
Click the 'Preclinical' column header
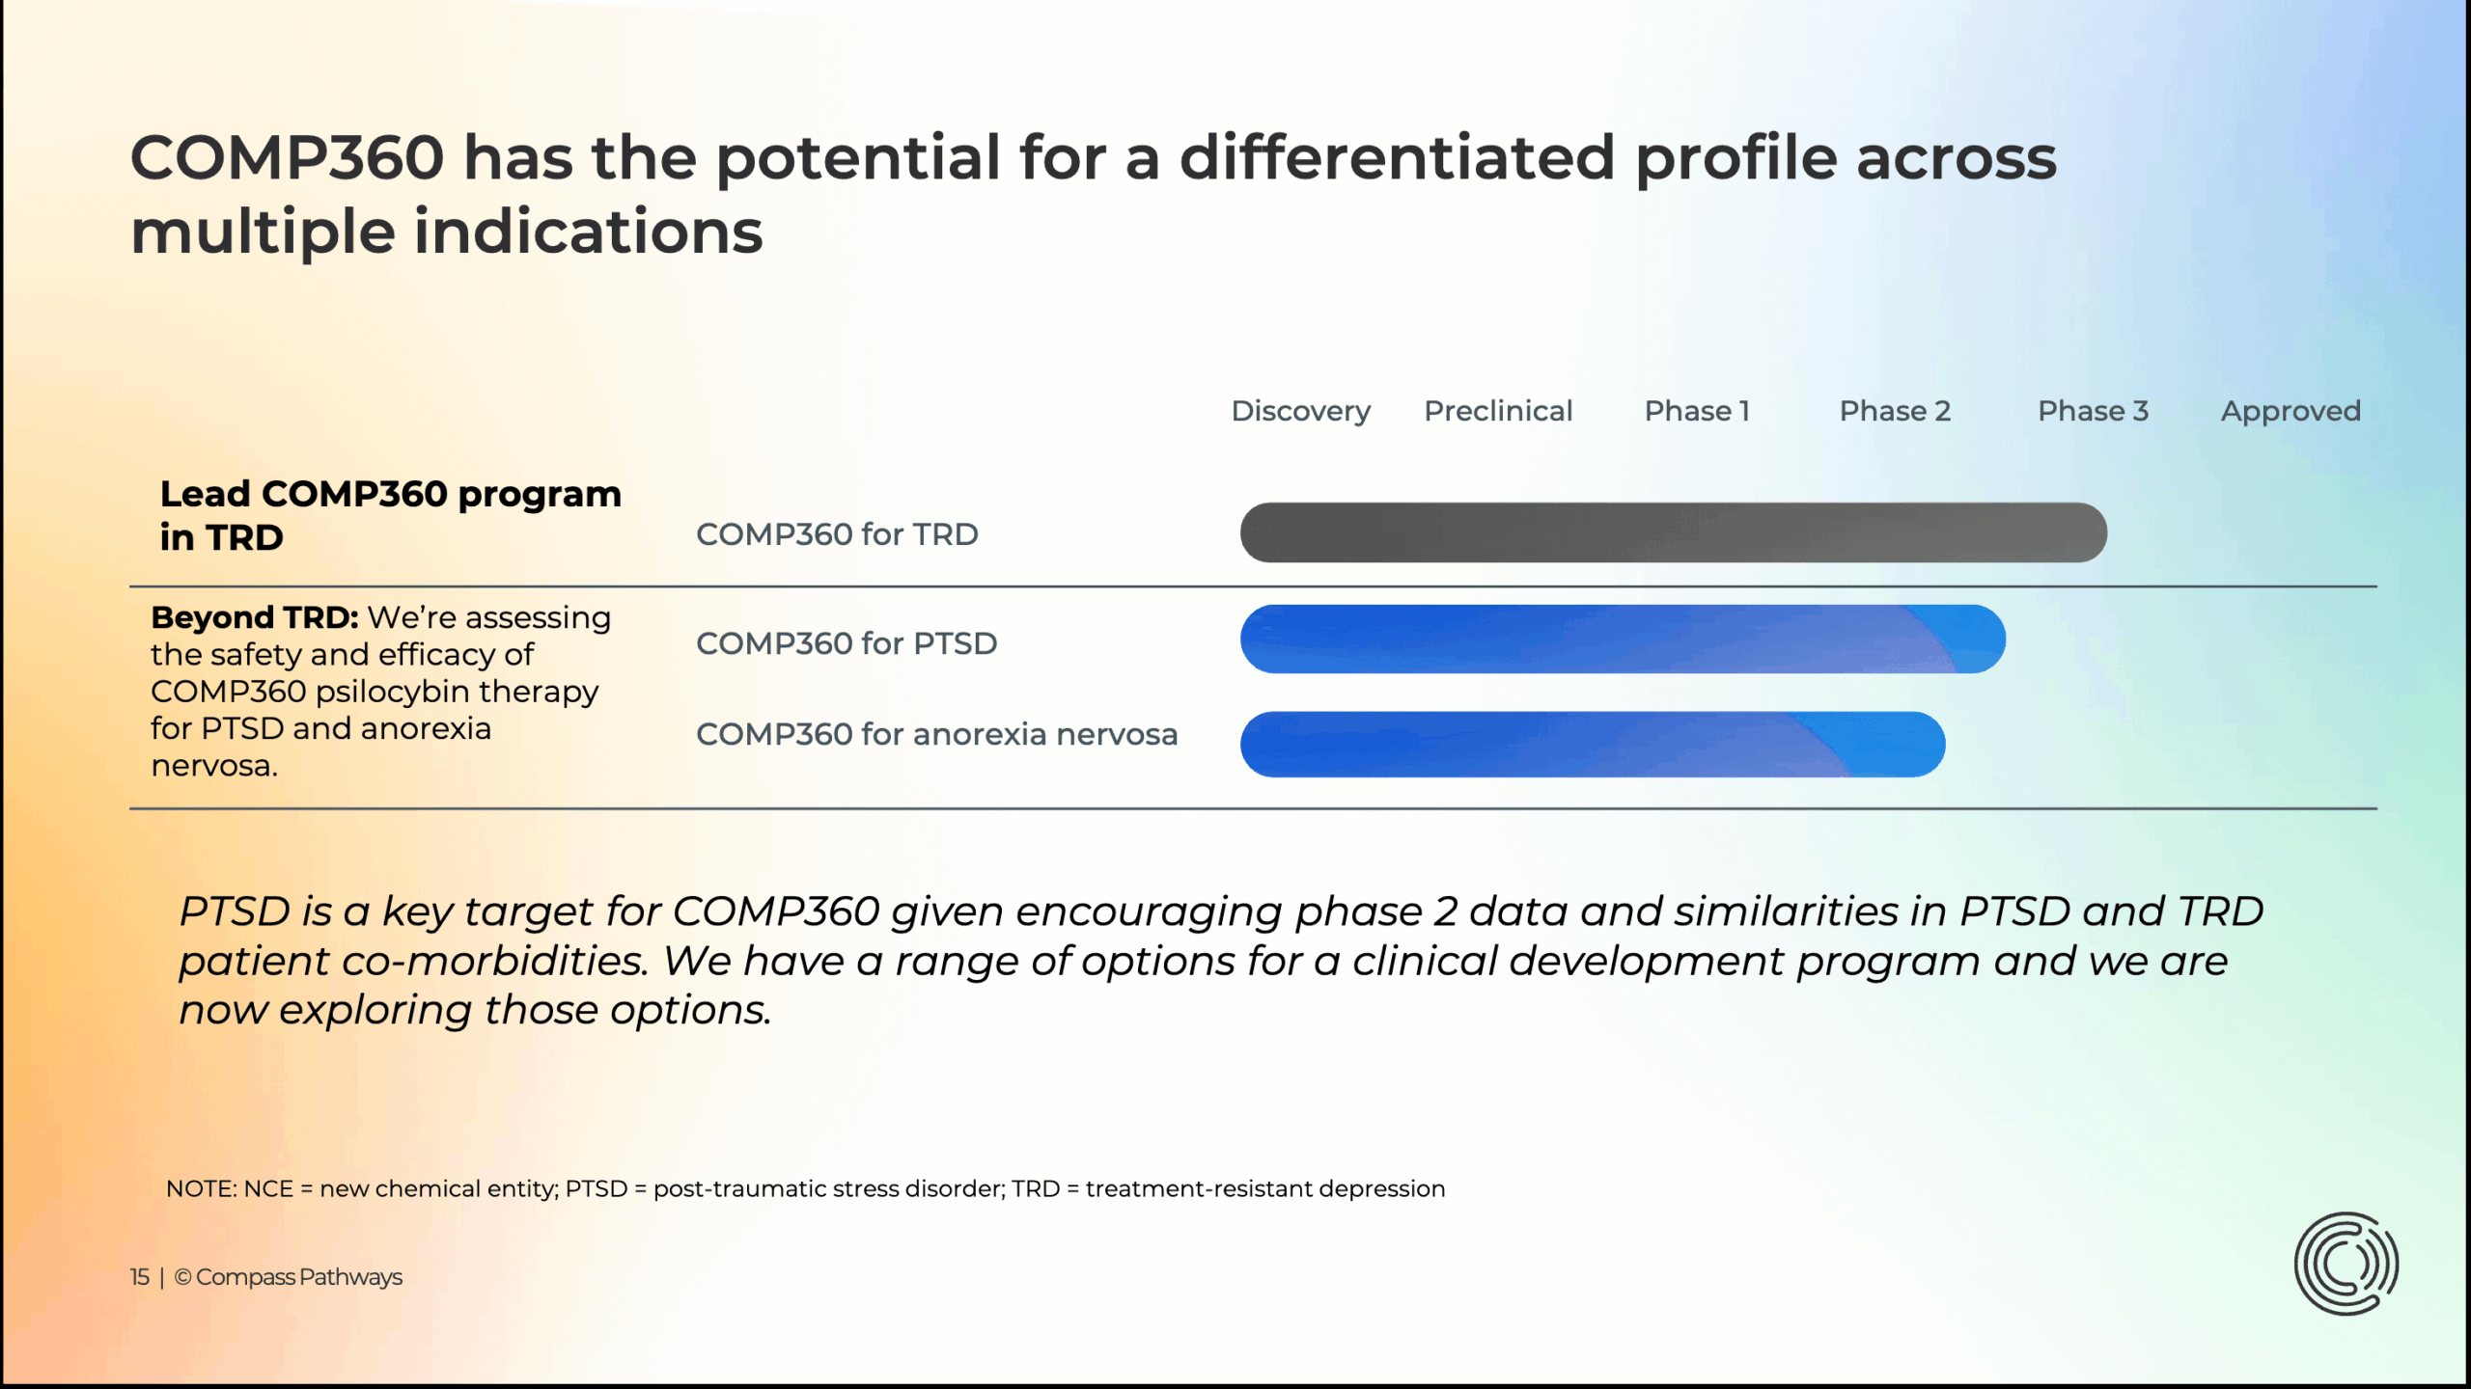pyautogui.click(x=1498, y=411)
